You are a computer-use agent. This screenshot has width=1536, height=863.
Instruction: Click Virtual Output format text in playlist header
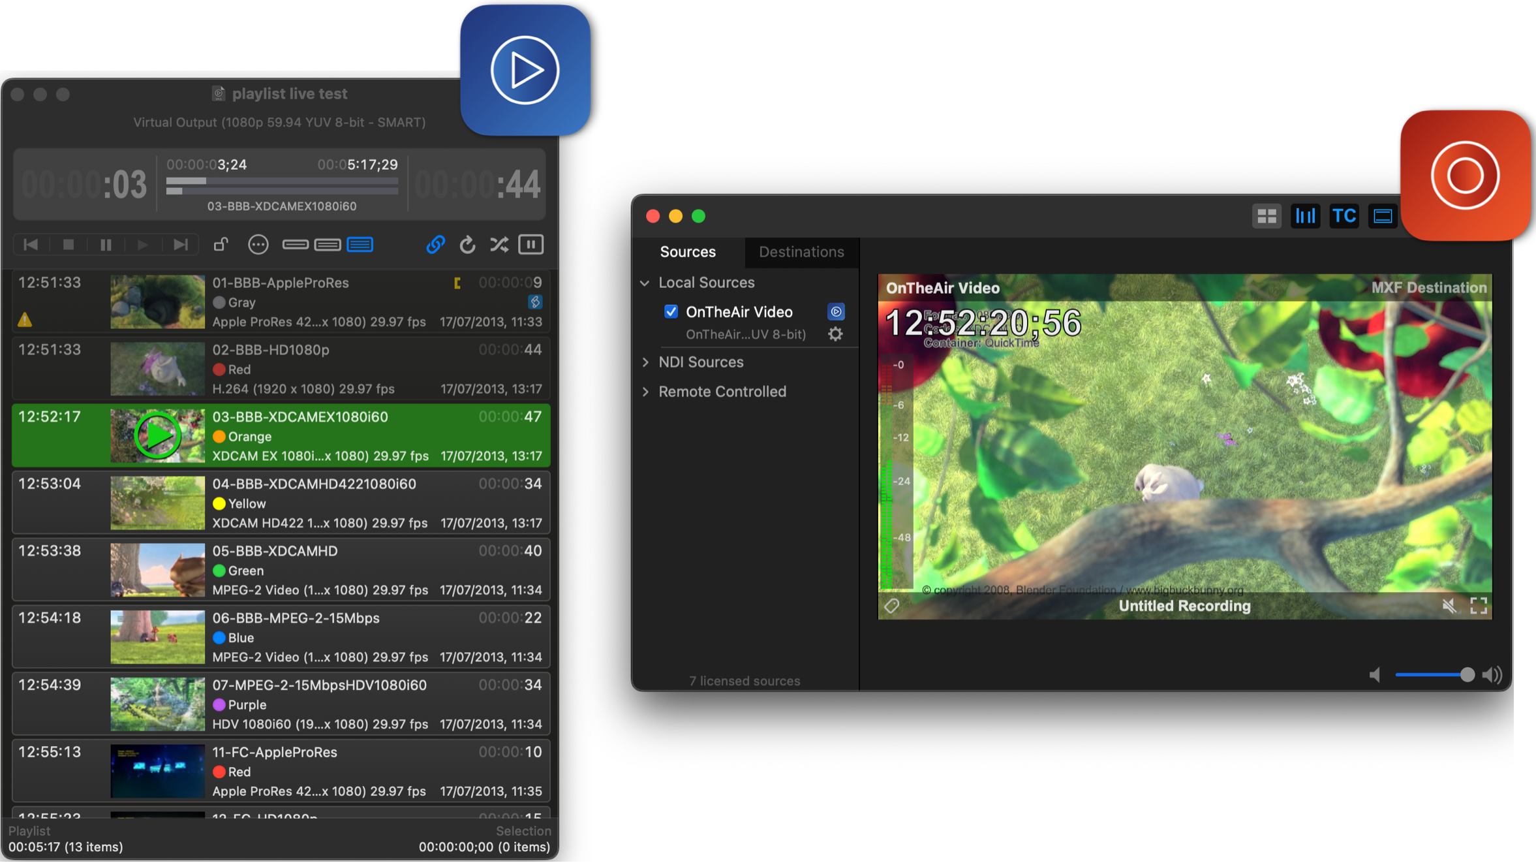coord(279,122)
